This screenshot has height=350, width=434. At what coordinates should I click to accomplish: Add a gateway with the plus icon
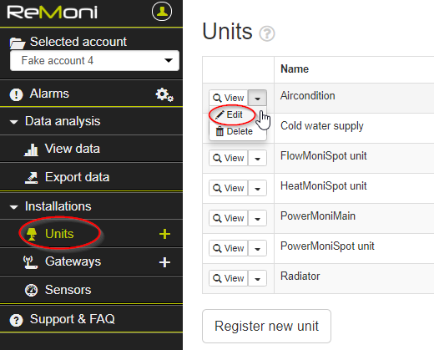pos(164,262)
